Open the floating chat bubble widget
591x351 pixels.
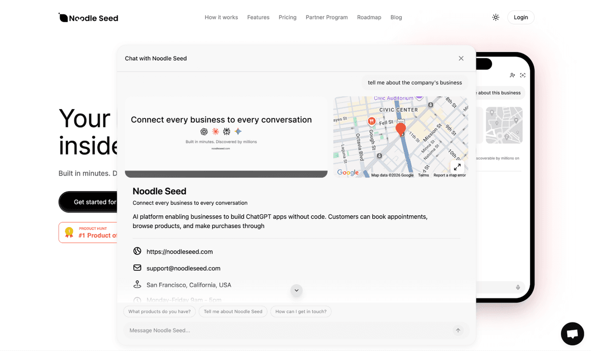pyautogui.click(x=572, y=334)
